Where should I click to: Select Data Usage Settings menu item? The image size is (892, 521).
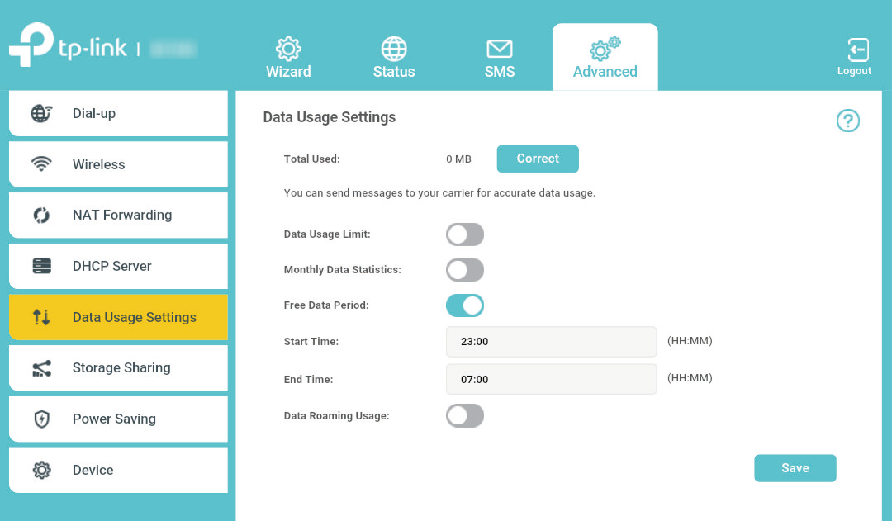coord(118,317)
